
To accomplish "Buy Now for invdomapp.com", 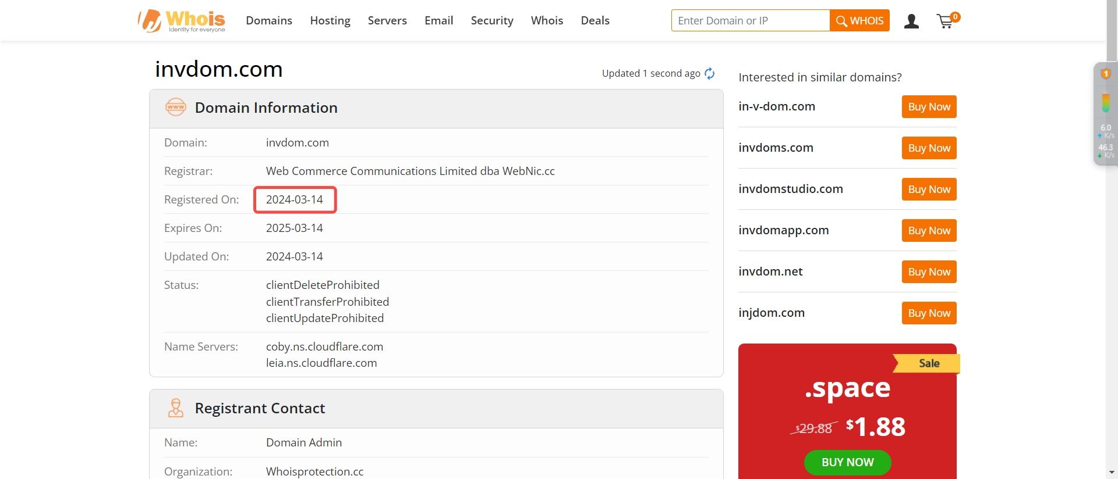I will coord(929,231).
